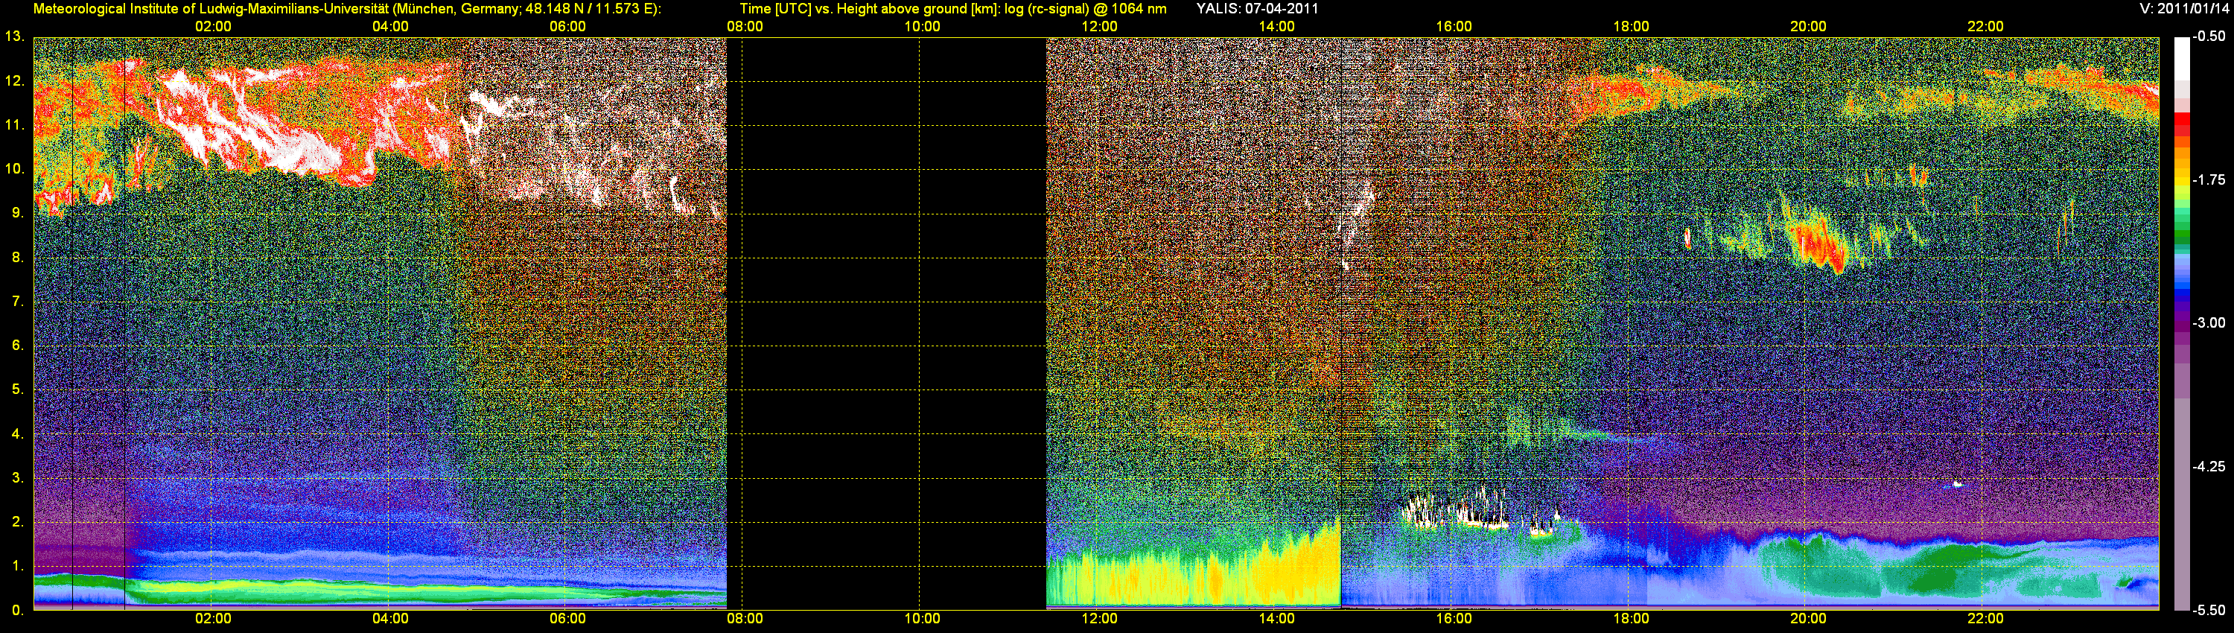The width and height of the screenshot is (2234, 633).
Task: Click the '7.' height axis label
Action: 17,302
